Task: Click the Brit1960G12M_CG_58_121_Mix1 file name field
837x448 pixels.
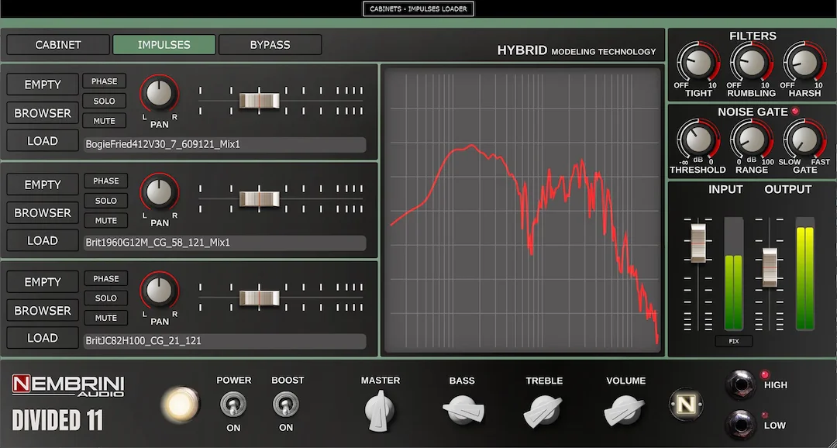Action: [225, 243]
